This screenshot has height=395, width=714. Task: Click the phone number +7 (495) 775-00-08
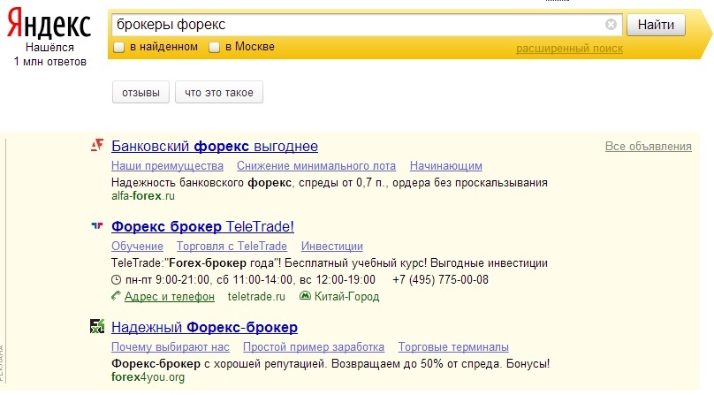click(x=440, y=280)
